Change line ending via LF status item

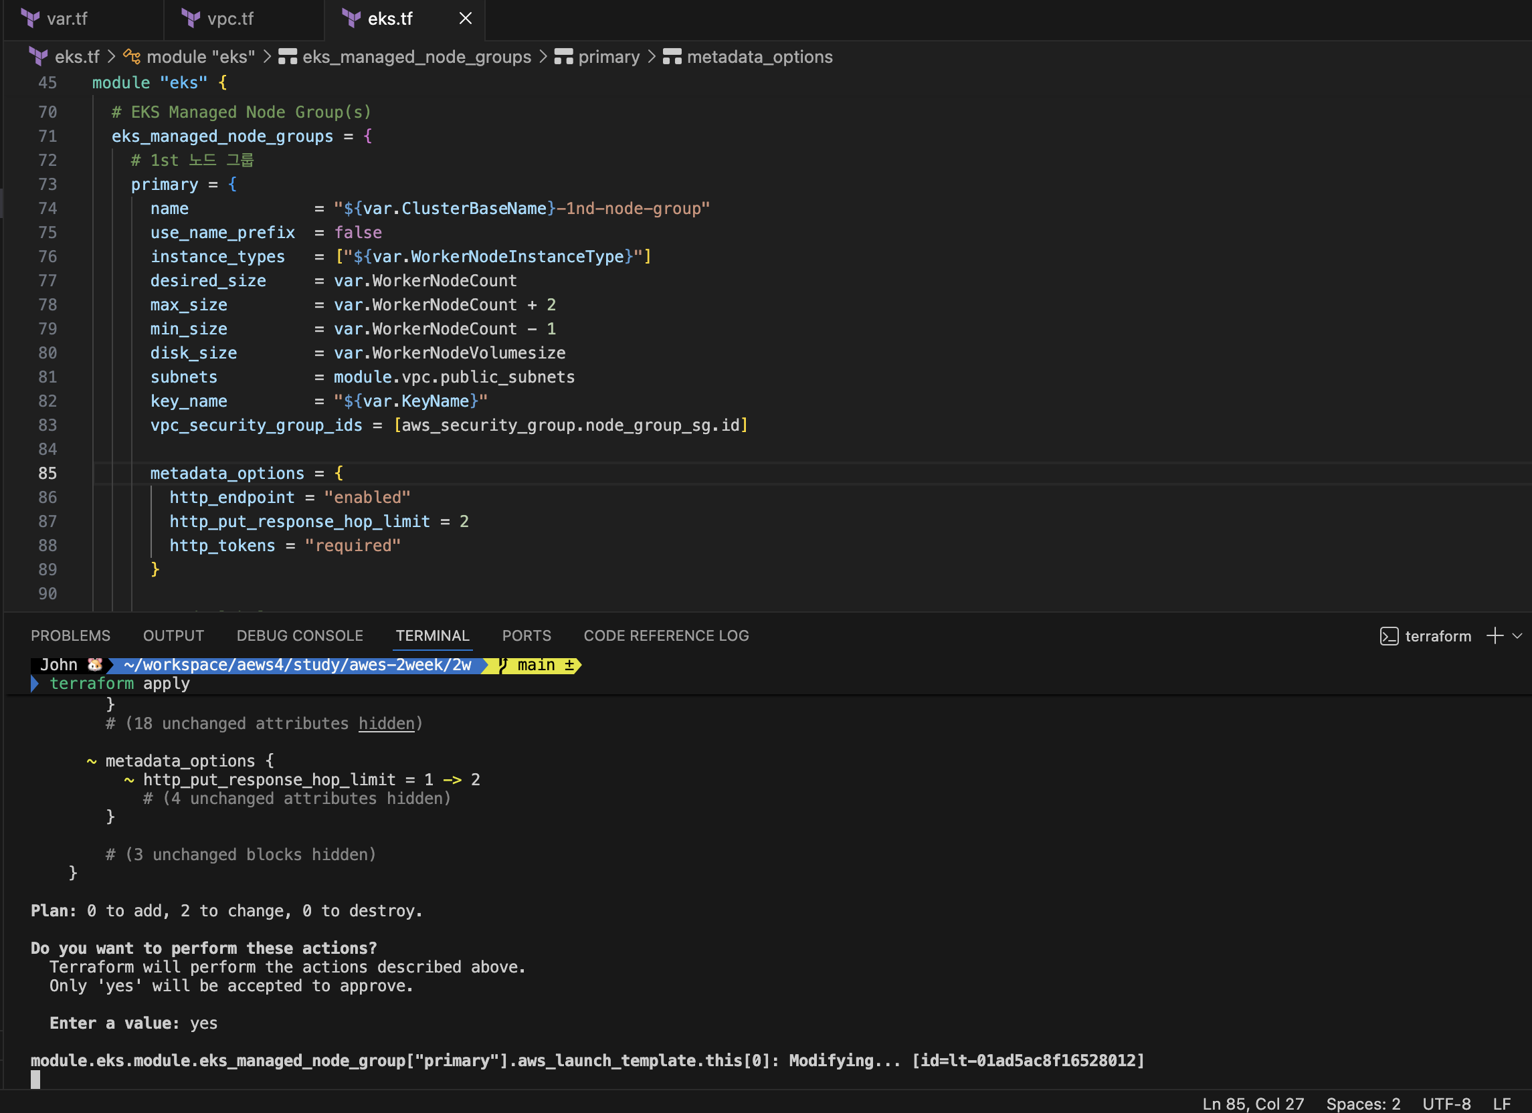[1501, 1103]
